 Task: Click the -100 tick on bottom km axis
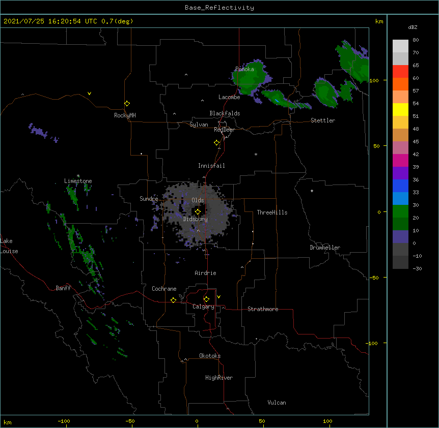pyautogui.click(x=64, y=421)
